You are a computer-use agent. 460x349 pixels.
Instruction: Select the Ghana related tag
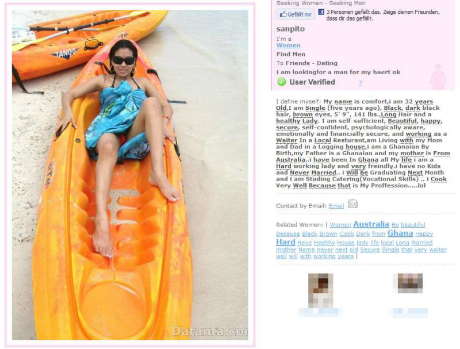coord(400,233)
